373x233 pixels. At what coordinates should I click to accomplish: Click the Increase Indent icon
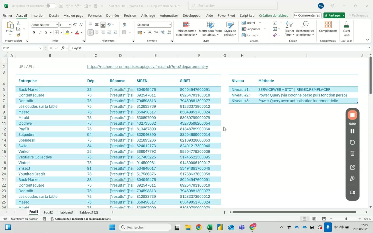pos(115,32)
